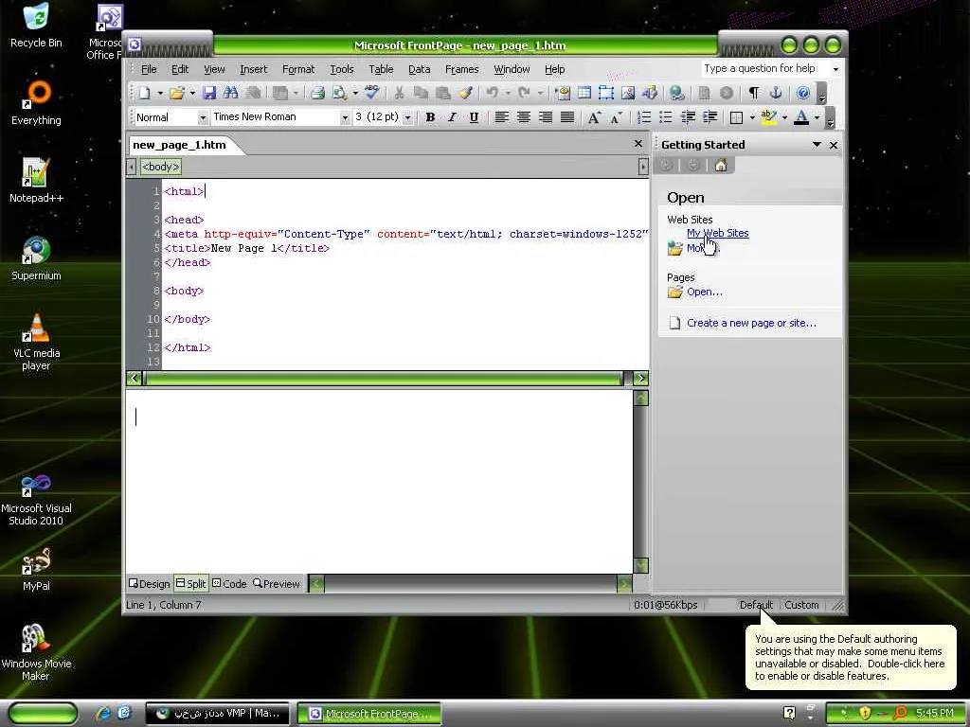Click the <body> tag selector button
Image resolution: width=970 pixels, height=727 pixels.
click(x=161, y=167)
